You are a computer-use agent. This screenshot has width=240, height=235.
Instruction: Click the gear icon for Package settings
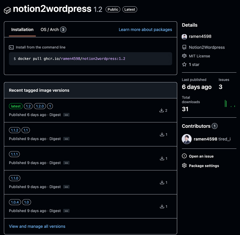pos(184,166)
